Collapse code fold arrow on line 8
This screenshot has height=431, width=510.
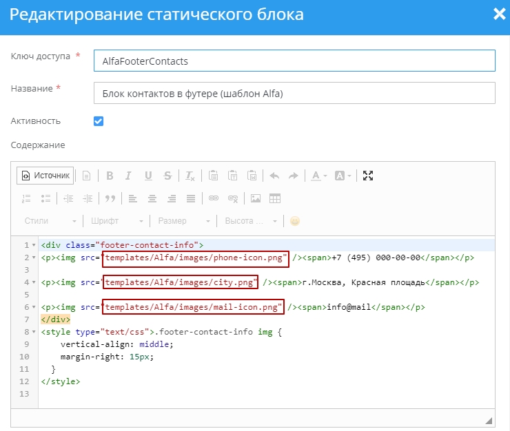[x=34, y=332]
